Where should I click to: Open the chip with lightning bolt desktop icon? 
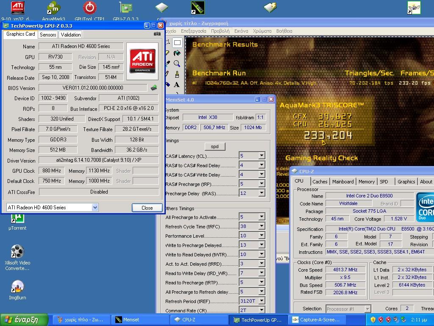pyautogui.click(x=270, y=8)
